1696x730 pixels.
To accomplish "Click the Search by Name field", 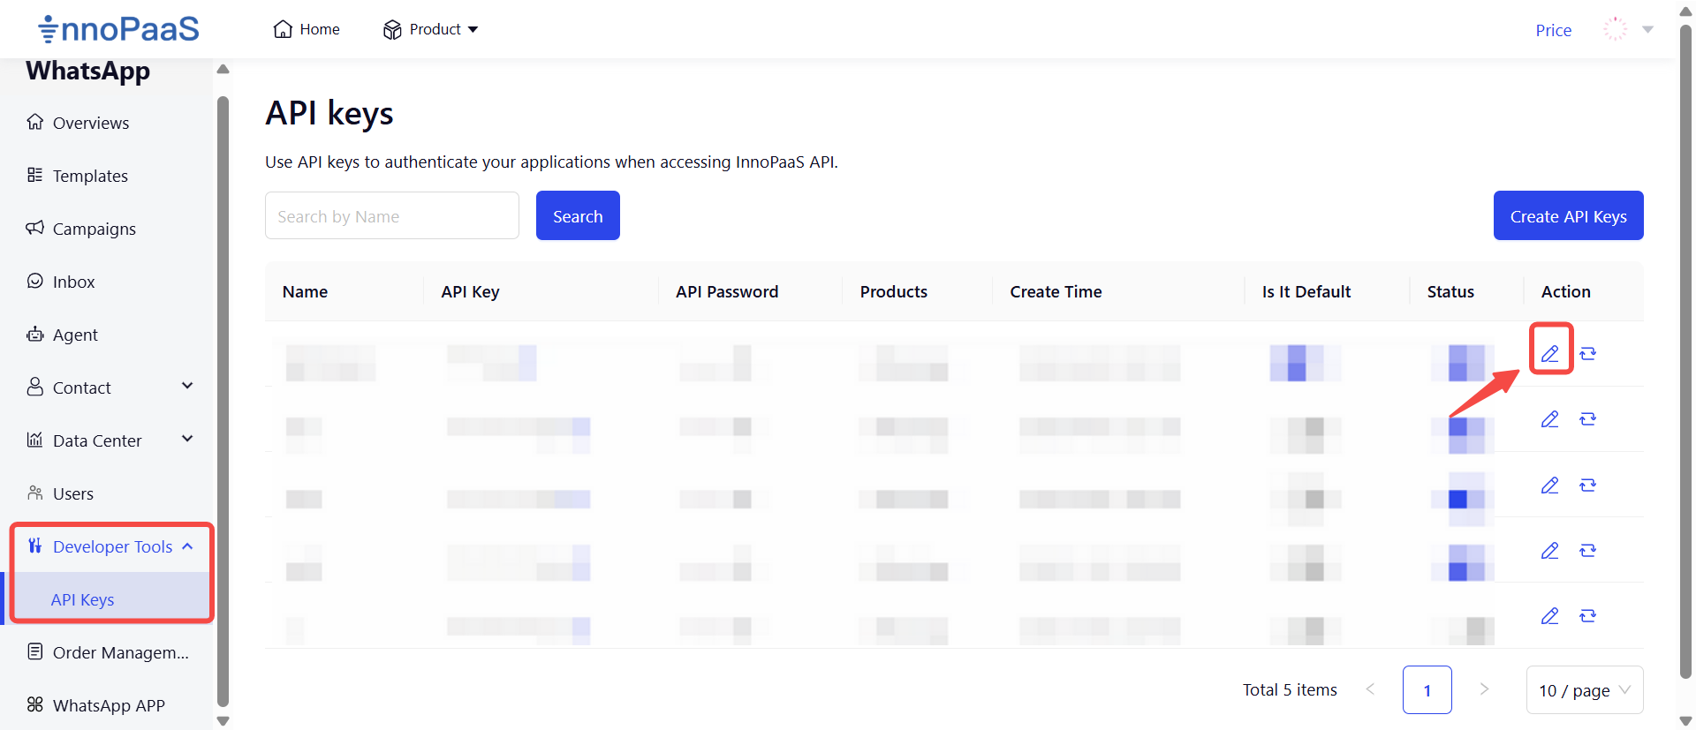I will coord(392,215).
